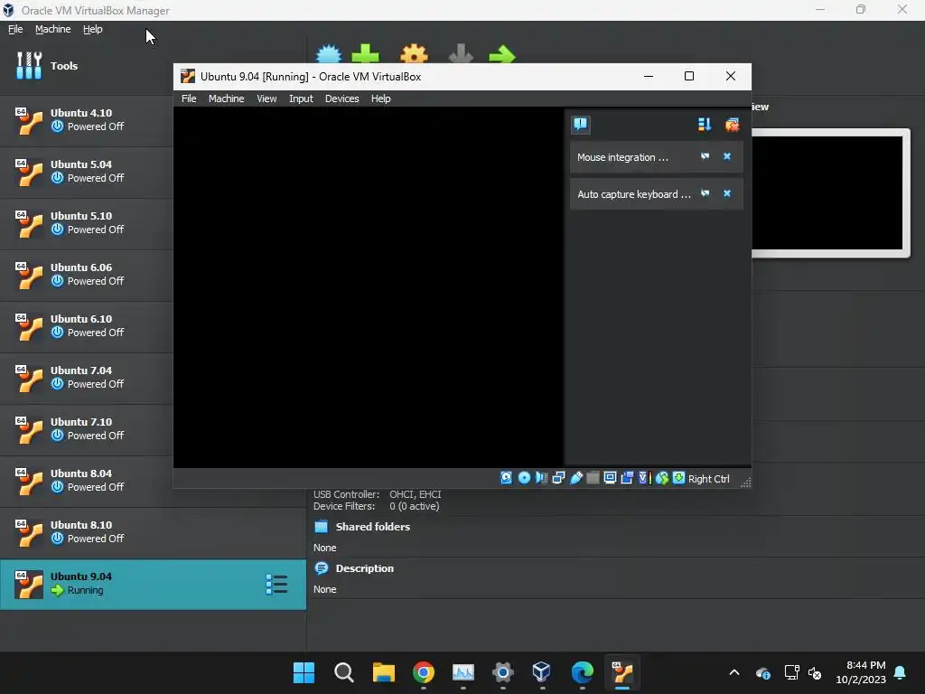This screenshot has width=925, height=694.
Task: Select the running Ubuntu 9.04 machine
Action: coord(153,585)
